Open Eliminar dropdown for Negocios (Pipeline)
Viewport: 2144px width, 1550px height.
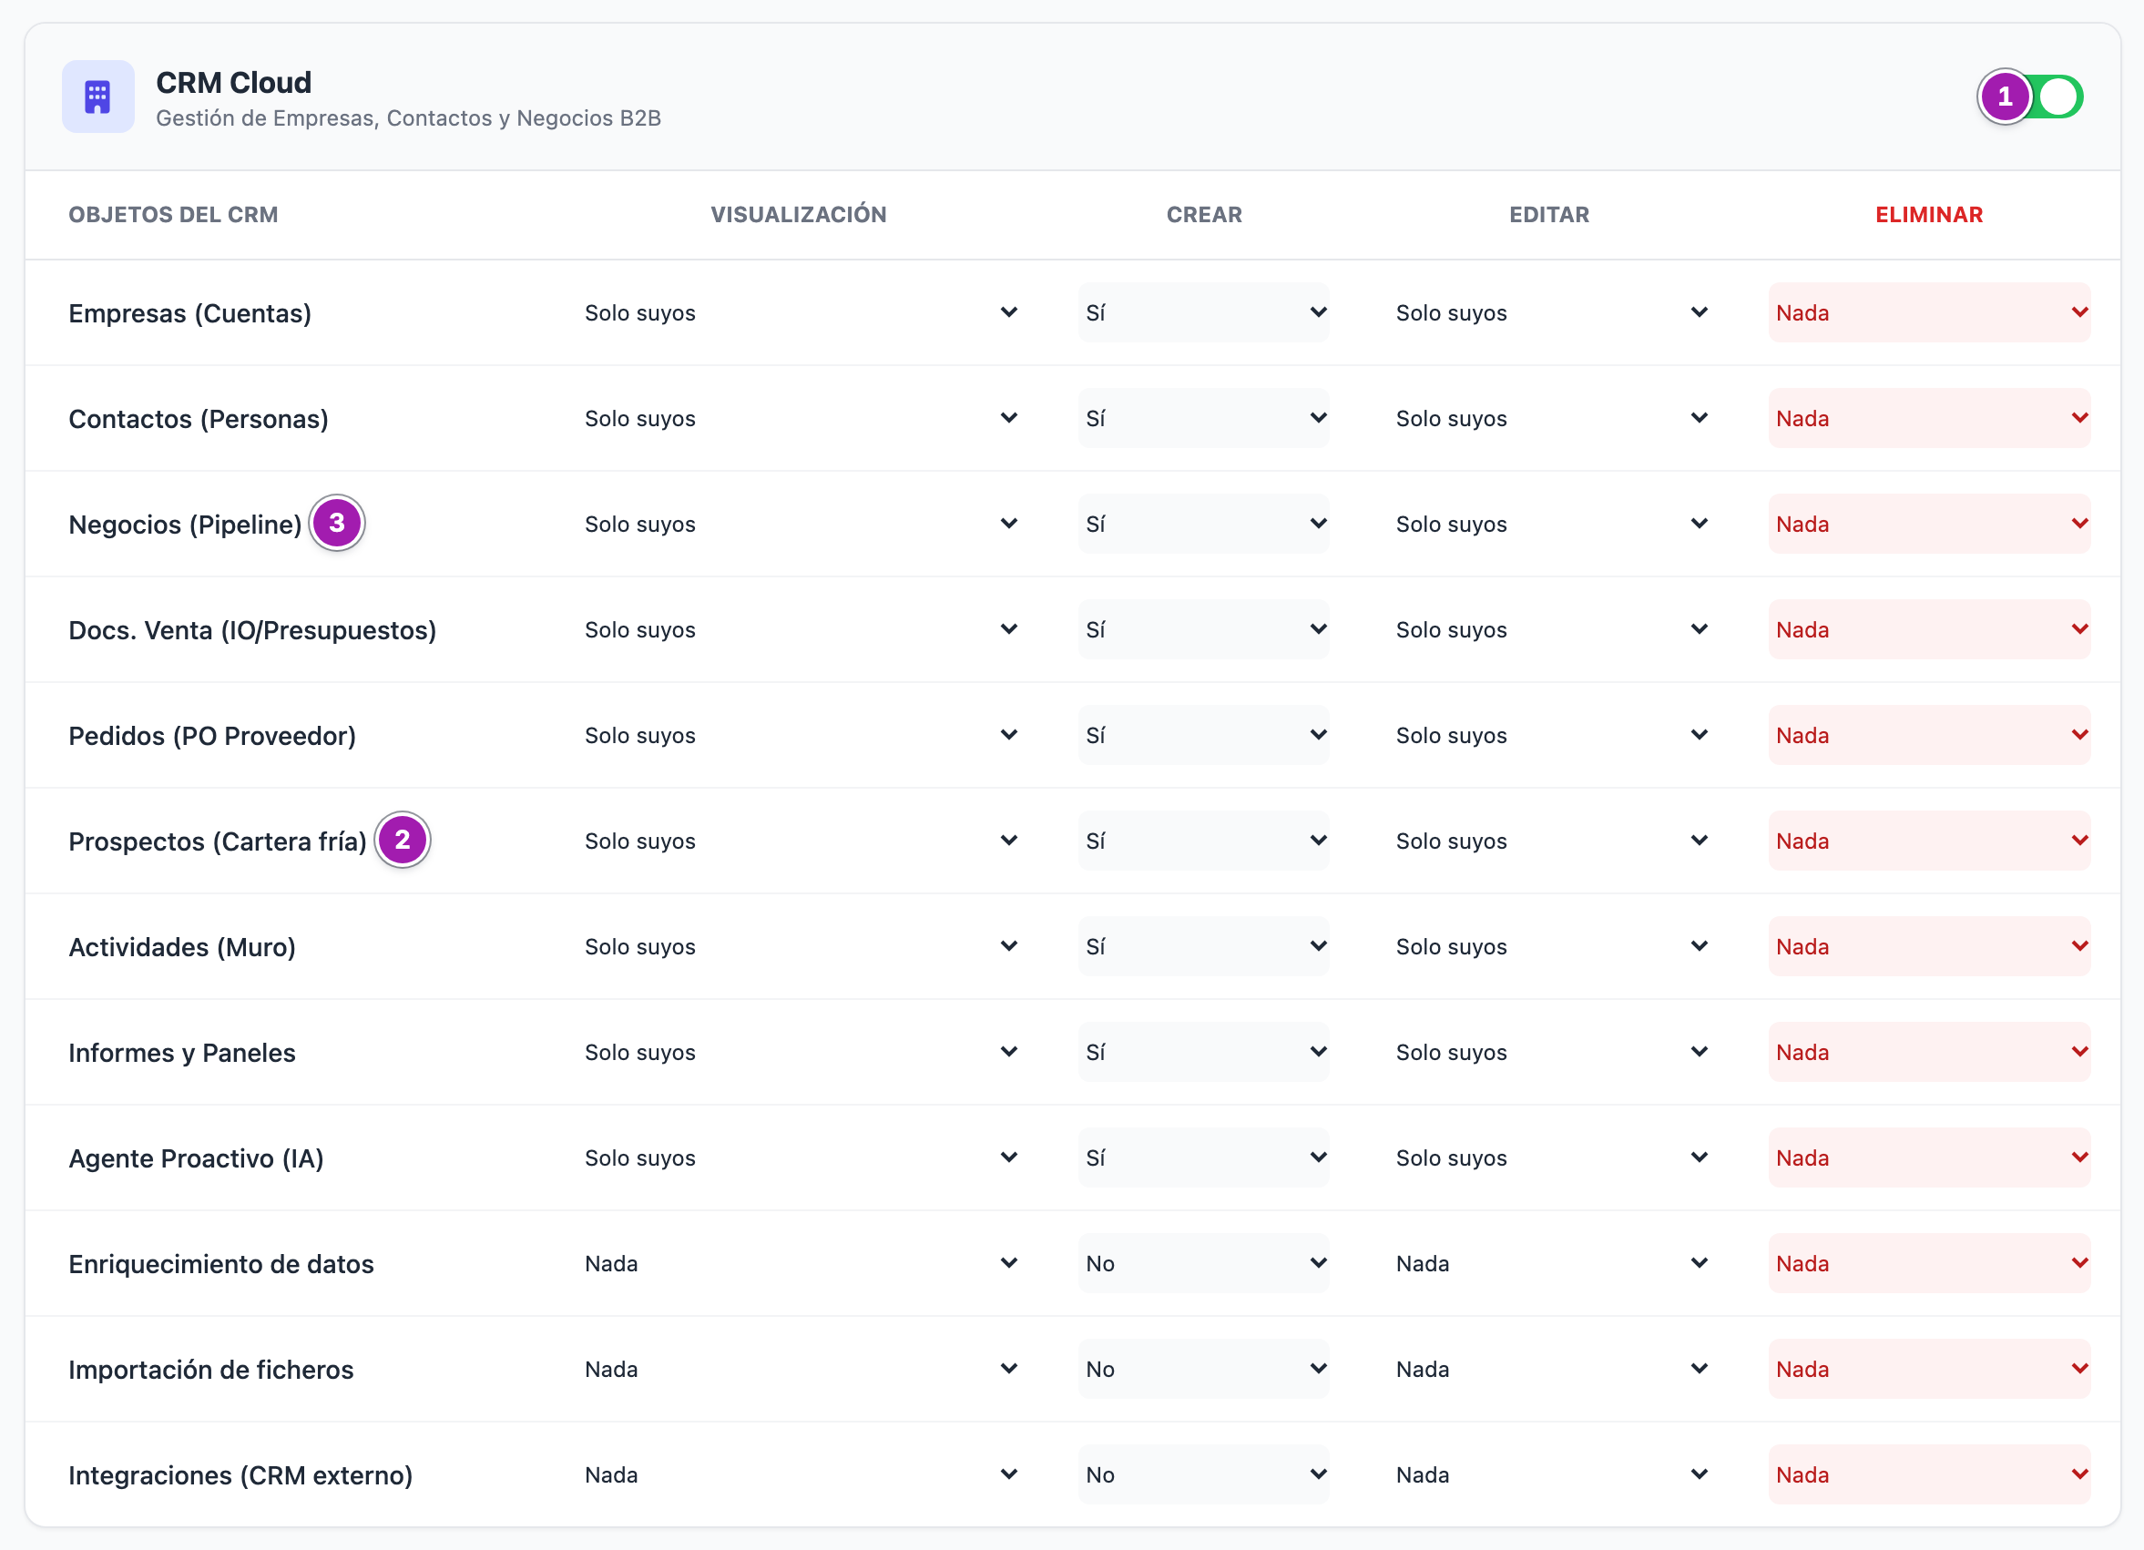point(1929,525)
